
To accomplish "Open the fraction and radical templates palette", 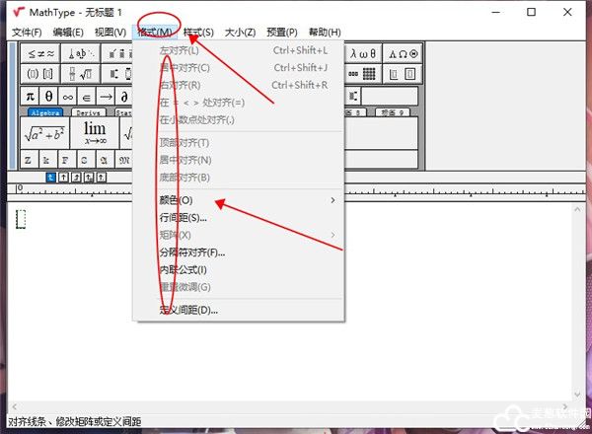I will pyautogui.click(x=85, y=74).
